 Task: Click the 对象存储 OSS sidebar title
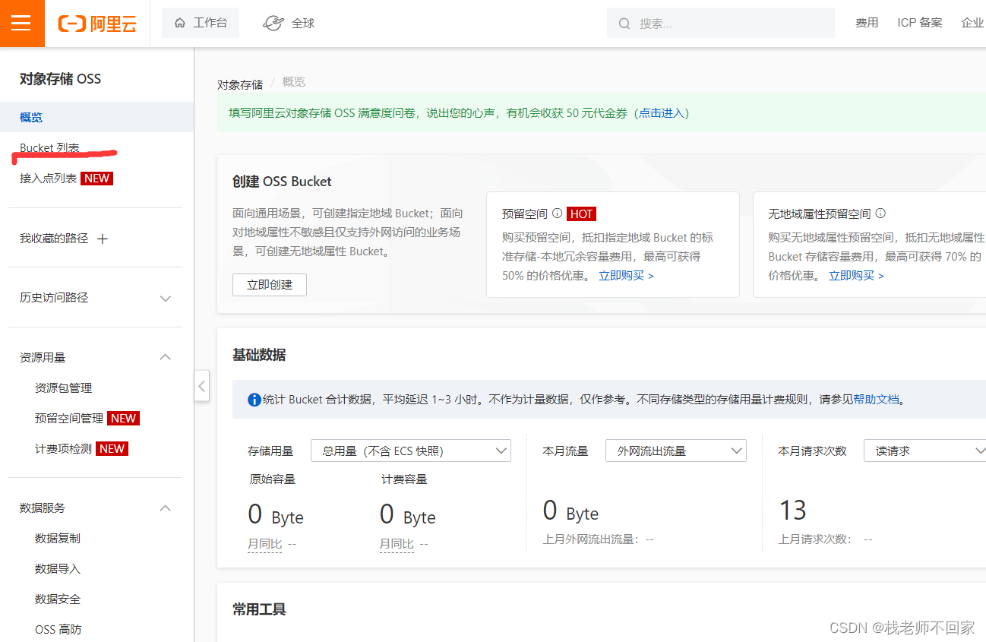[60, 79]
